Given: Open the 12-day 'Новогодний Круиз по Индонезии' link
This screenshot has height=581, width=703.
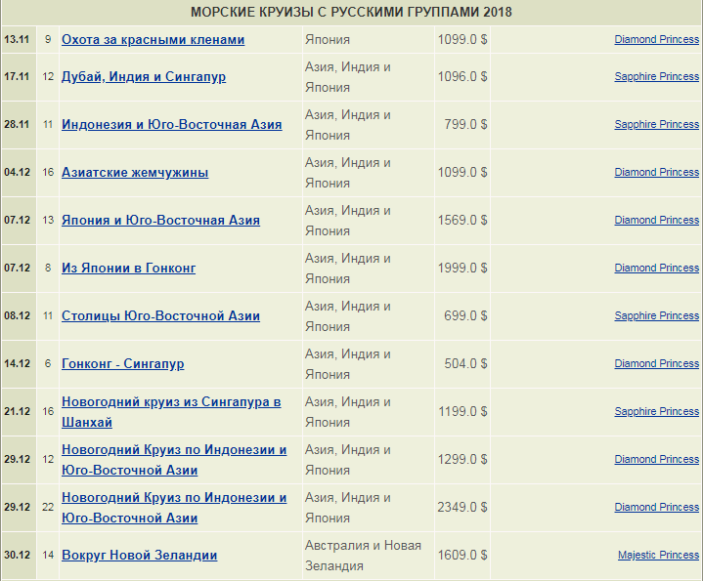Looking at the screenshot, I should click(174, 460).
